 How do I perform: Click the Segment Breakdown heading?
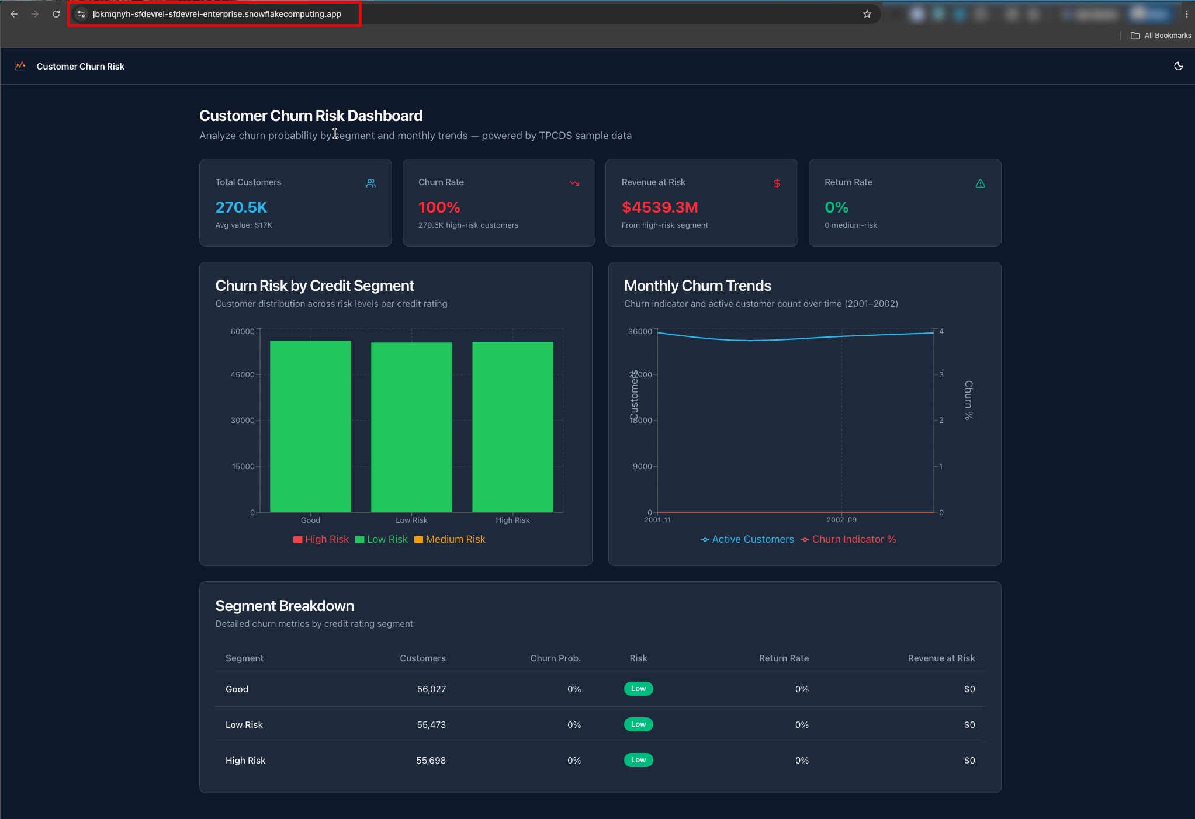tap(285, 606)
